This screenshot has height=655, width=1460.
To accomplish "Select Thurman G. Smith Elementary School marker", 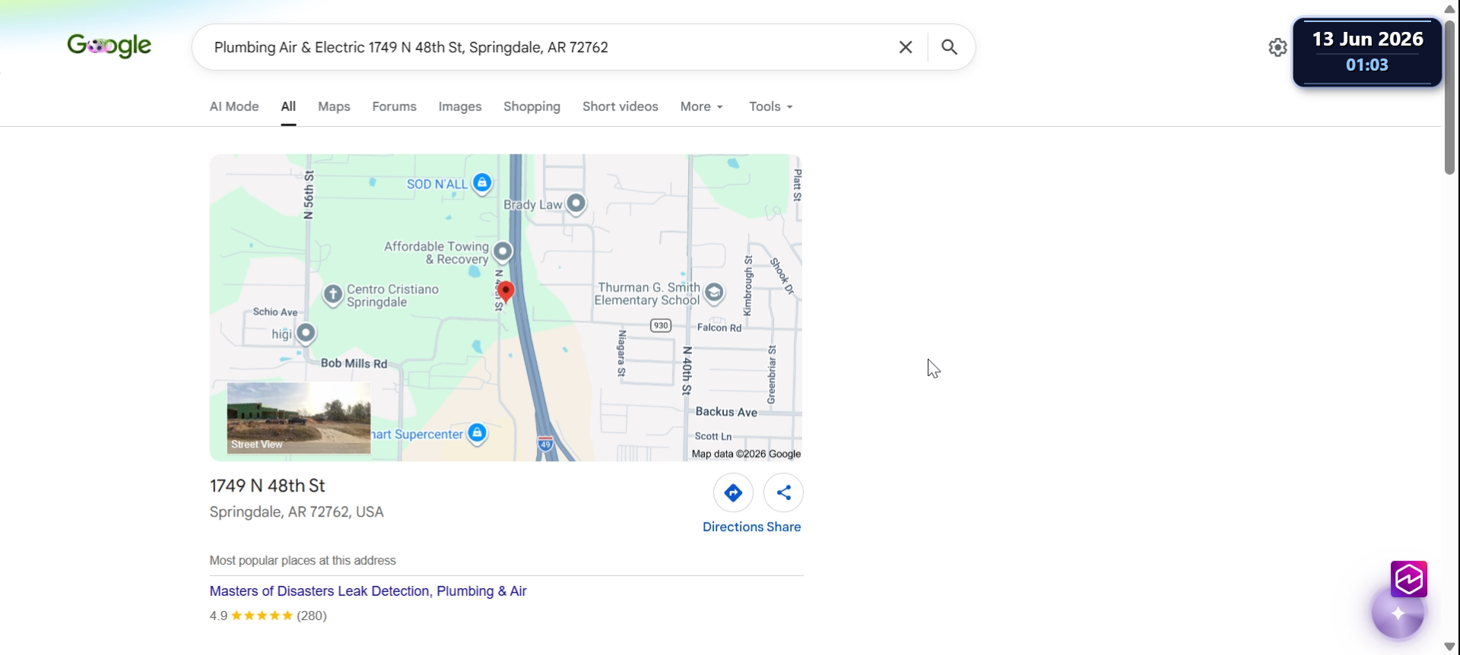I will tap(714, 293).
